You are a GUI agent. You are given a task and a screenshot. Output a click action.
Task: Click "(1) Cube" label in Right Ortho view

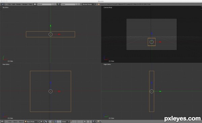[111, 118]
